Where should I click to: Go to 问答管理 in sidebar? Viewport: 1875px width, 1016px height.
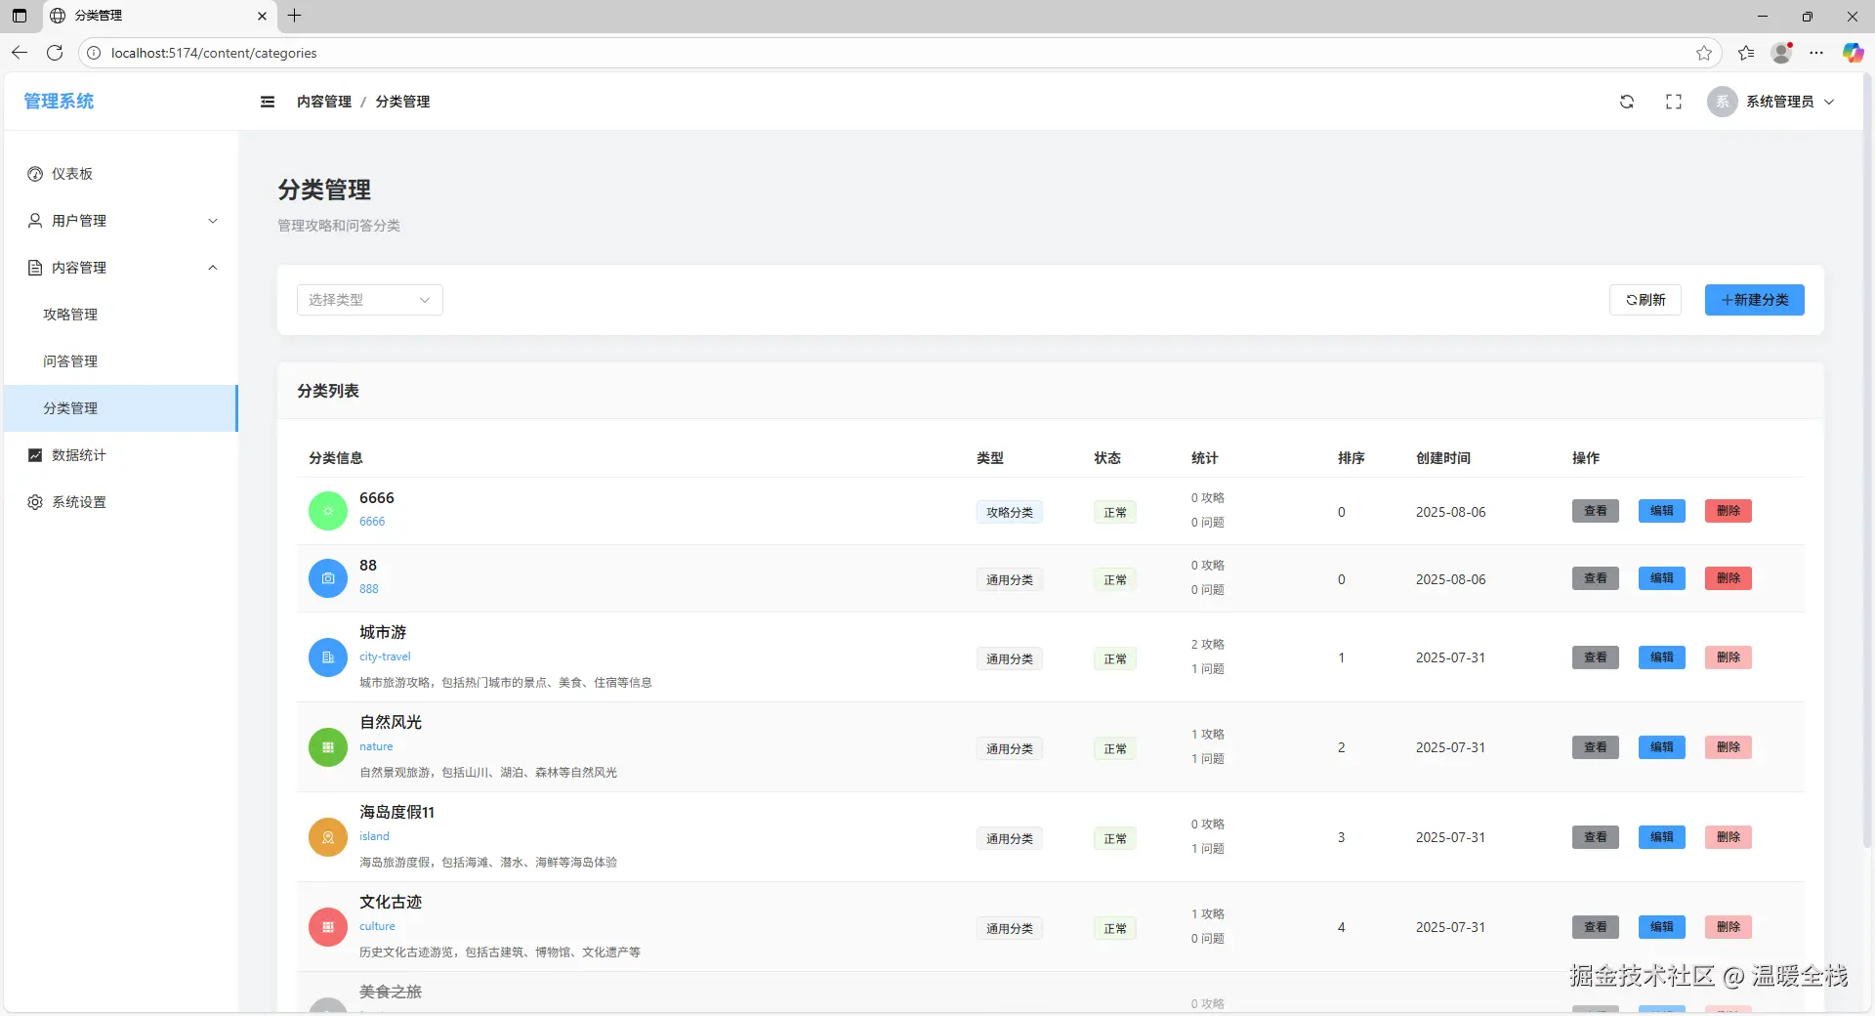click(x=121, y=361)
